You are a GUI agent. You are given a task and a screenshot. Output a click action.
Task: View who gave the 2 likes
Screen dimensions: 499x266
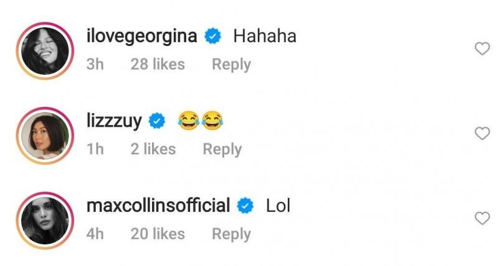coord(153,149)
